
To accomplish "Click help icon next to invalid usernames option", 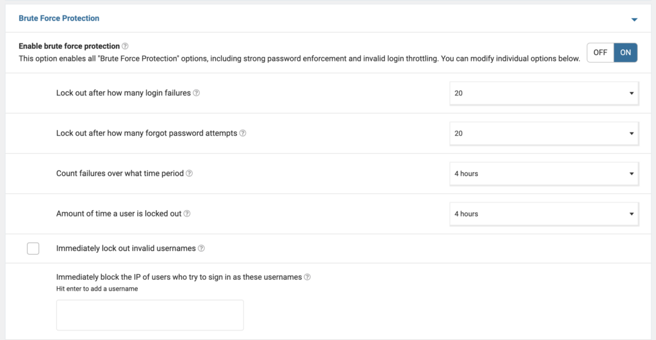I will (x=201, y=248).
